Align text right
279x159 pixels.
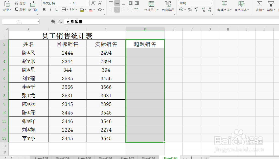124,10
